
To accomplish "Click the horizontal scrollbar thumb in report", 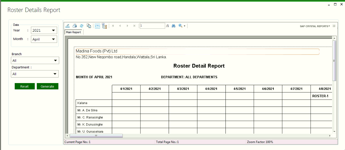I will click(96, 136).
